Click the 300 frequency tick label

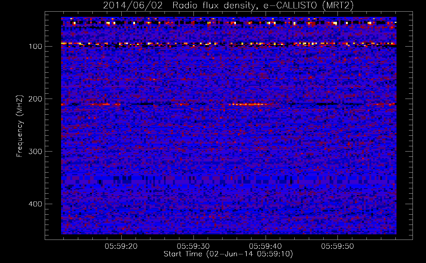[x=35, y=152]
